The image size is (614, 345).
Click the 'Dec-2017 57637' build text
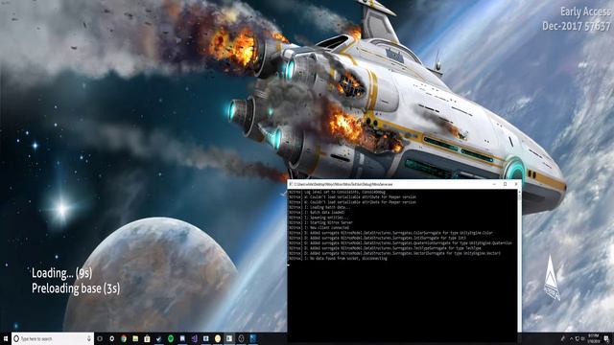click(x=577, y=26)
